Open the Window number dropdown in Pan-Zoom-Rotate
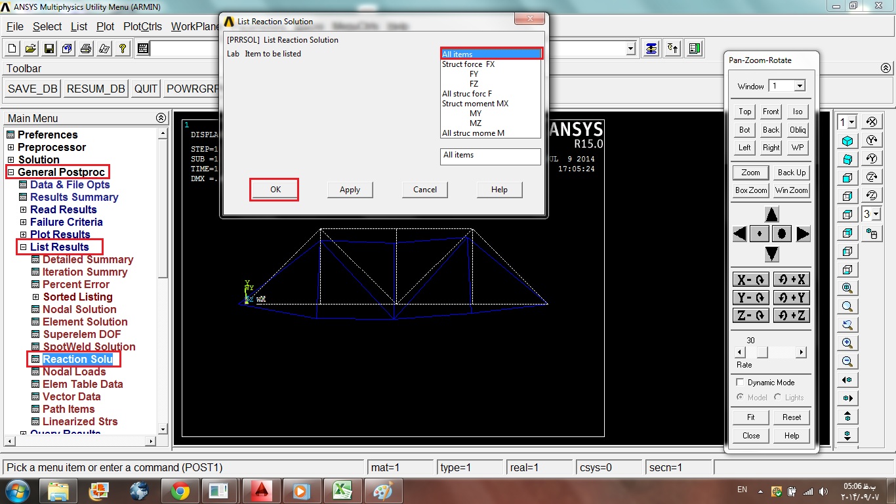896x504 pixels. (x=799, y=86)
